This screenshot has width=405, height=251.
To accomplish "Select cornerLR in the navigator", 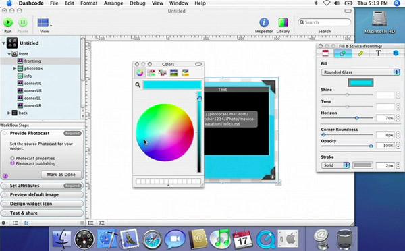I will (33, 105).
